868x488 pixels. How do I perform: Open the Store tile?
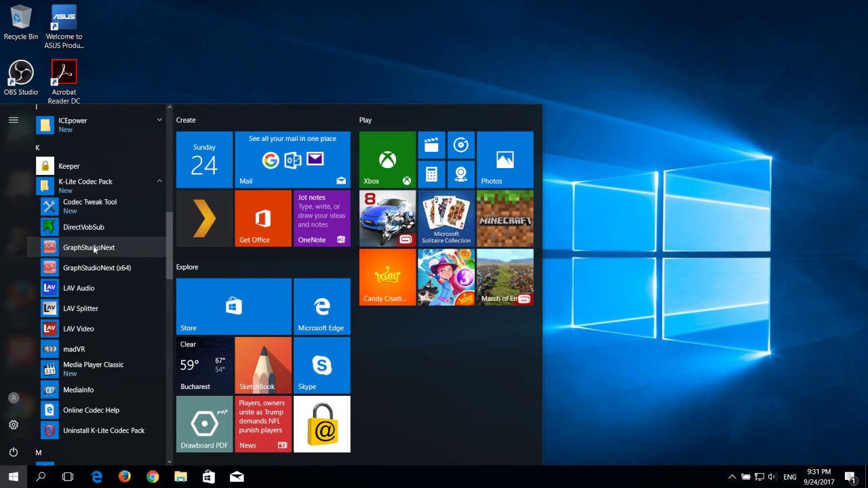pos(234,306)
